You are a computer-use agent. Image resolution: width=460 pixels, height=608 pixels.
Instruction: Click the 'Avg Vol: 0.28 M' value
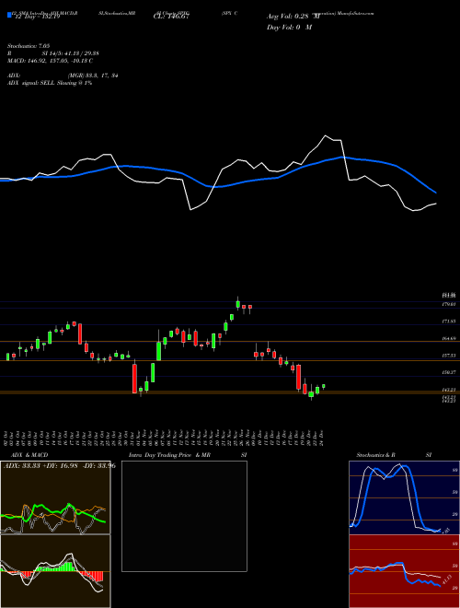pos(293,17)
